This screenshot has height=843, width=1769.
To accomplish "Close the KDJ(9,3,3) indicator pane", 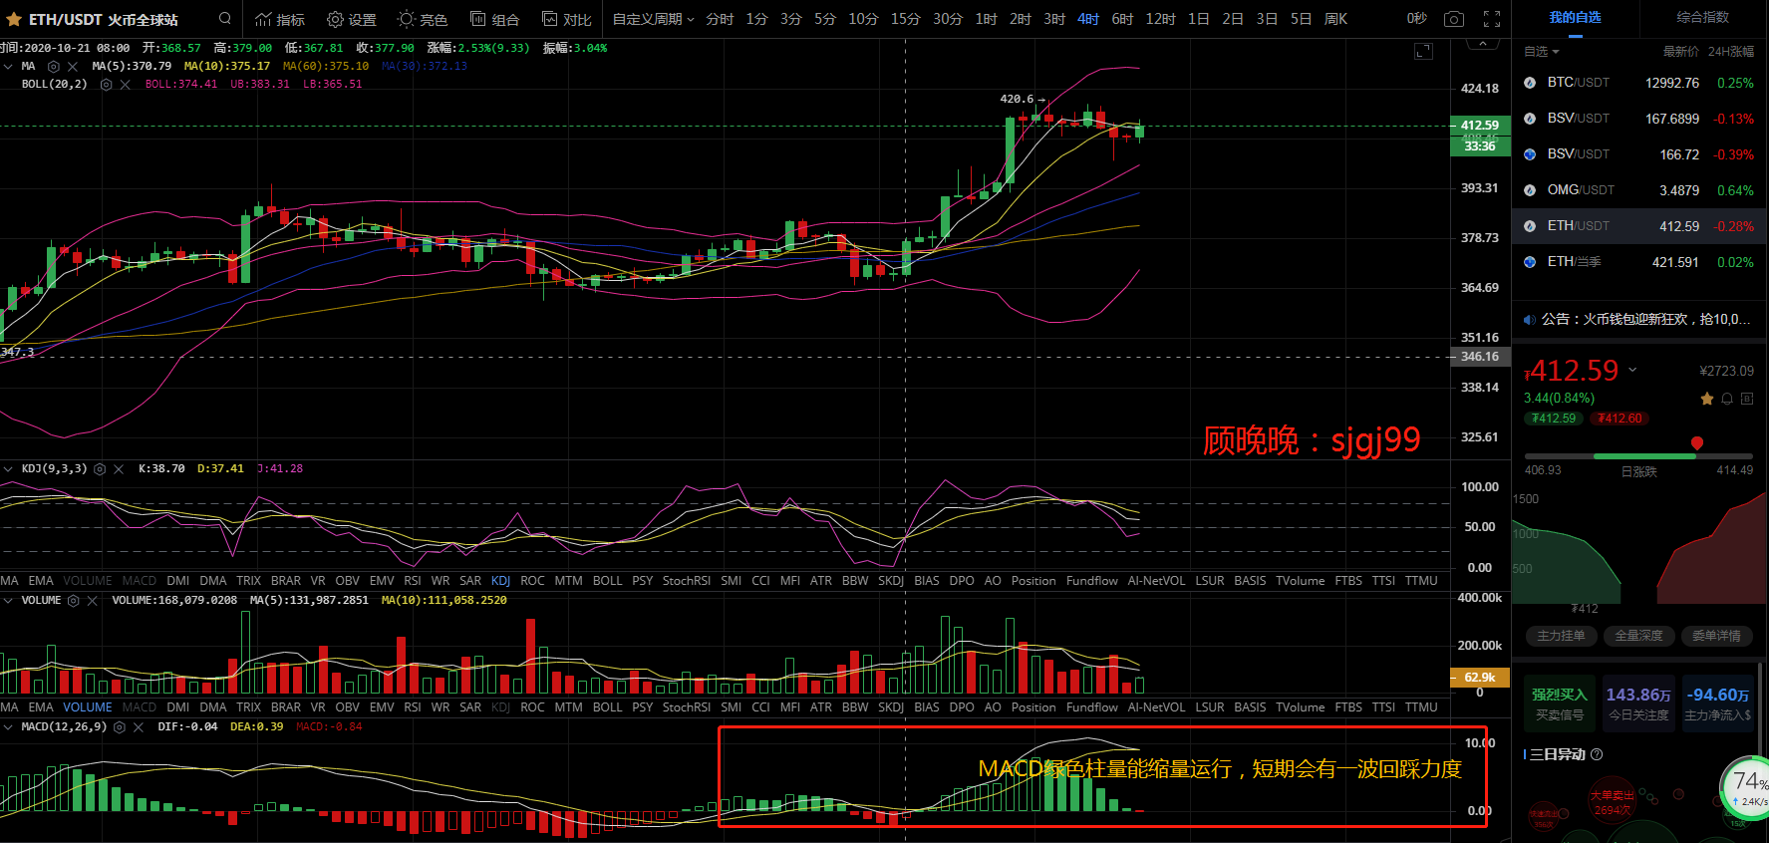I will (x=119, y=468).
